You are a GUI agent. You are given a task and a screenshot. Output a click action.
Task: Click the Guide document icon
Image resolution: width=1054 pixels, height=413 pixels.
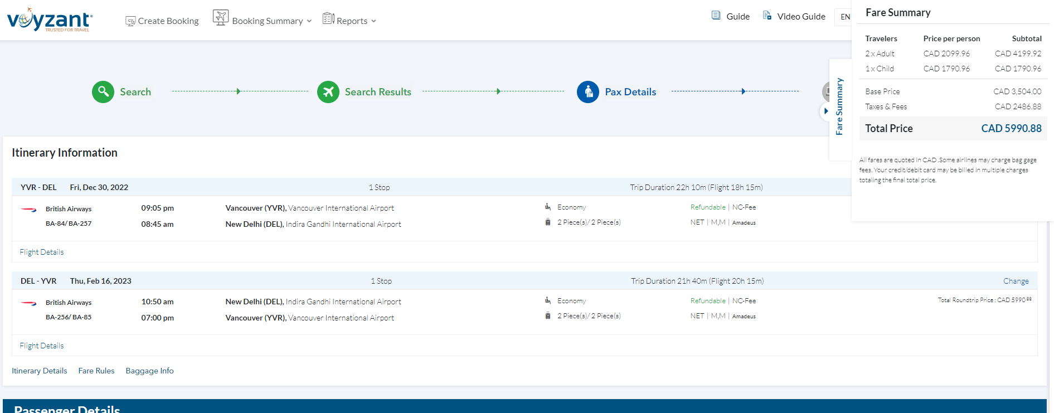point(716,16)
